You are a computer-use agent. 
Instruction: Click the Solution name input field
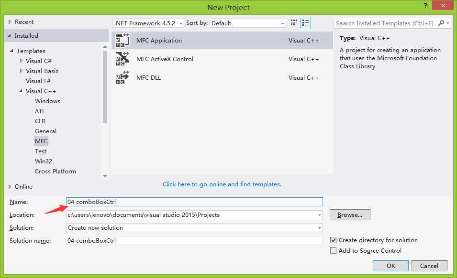(194, 240)
